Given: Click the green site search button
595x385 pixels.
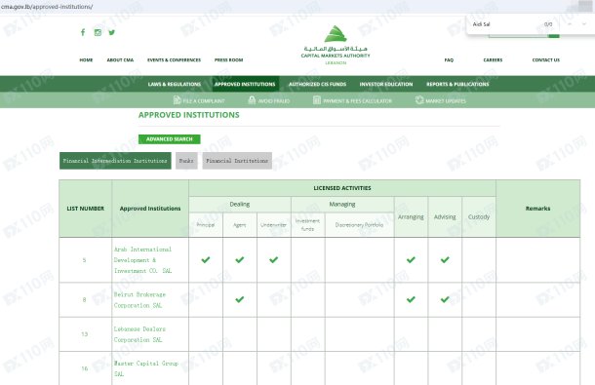Looking at the screenshot, I should (x=554, y=36).
